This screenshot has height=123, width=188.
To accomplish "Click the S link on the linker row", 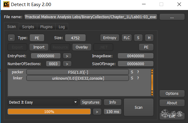I will (132, 78).
